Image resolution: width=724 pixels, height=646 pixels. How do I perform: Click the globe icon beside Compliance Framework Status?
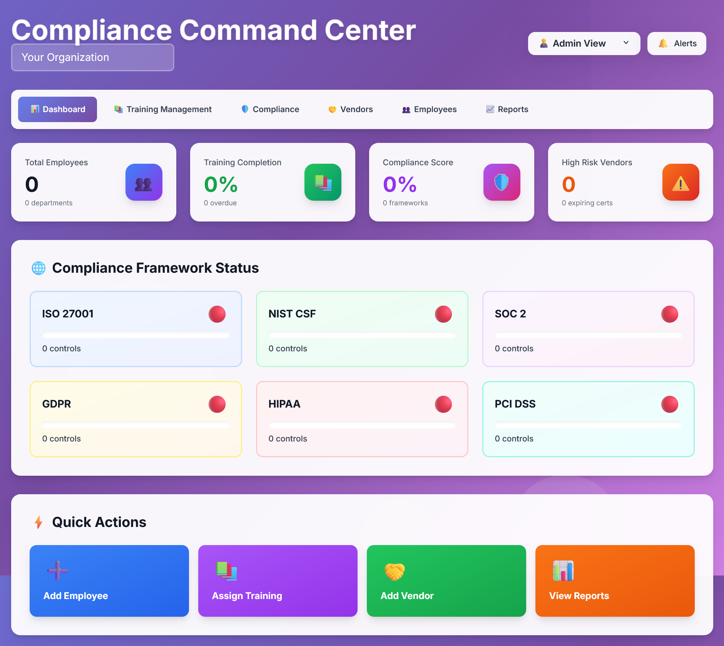[x=39, y=268]
